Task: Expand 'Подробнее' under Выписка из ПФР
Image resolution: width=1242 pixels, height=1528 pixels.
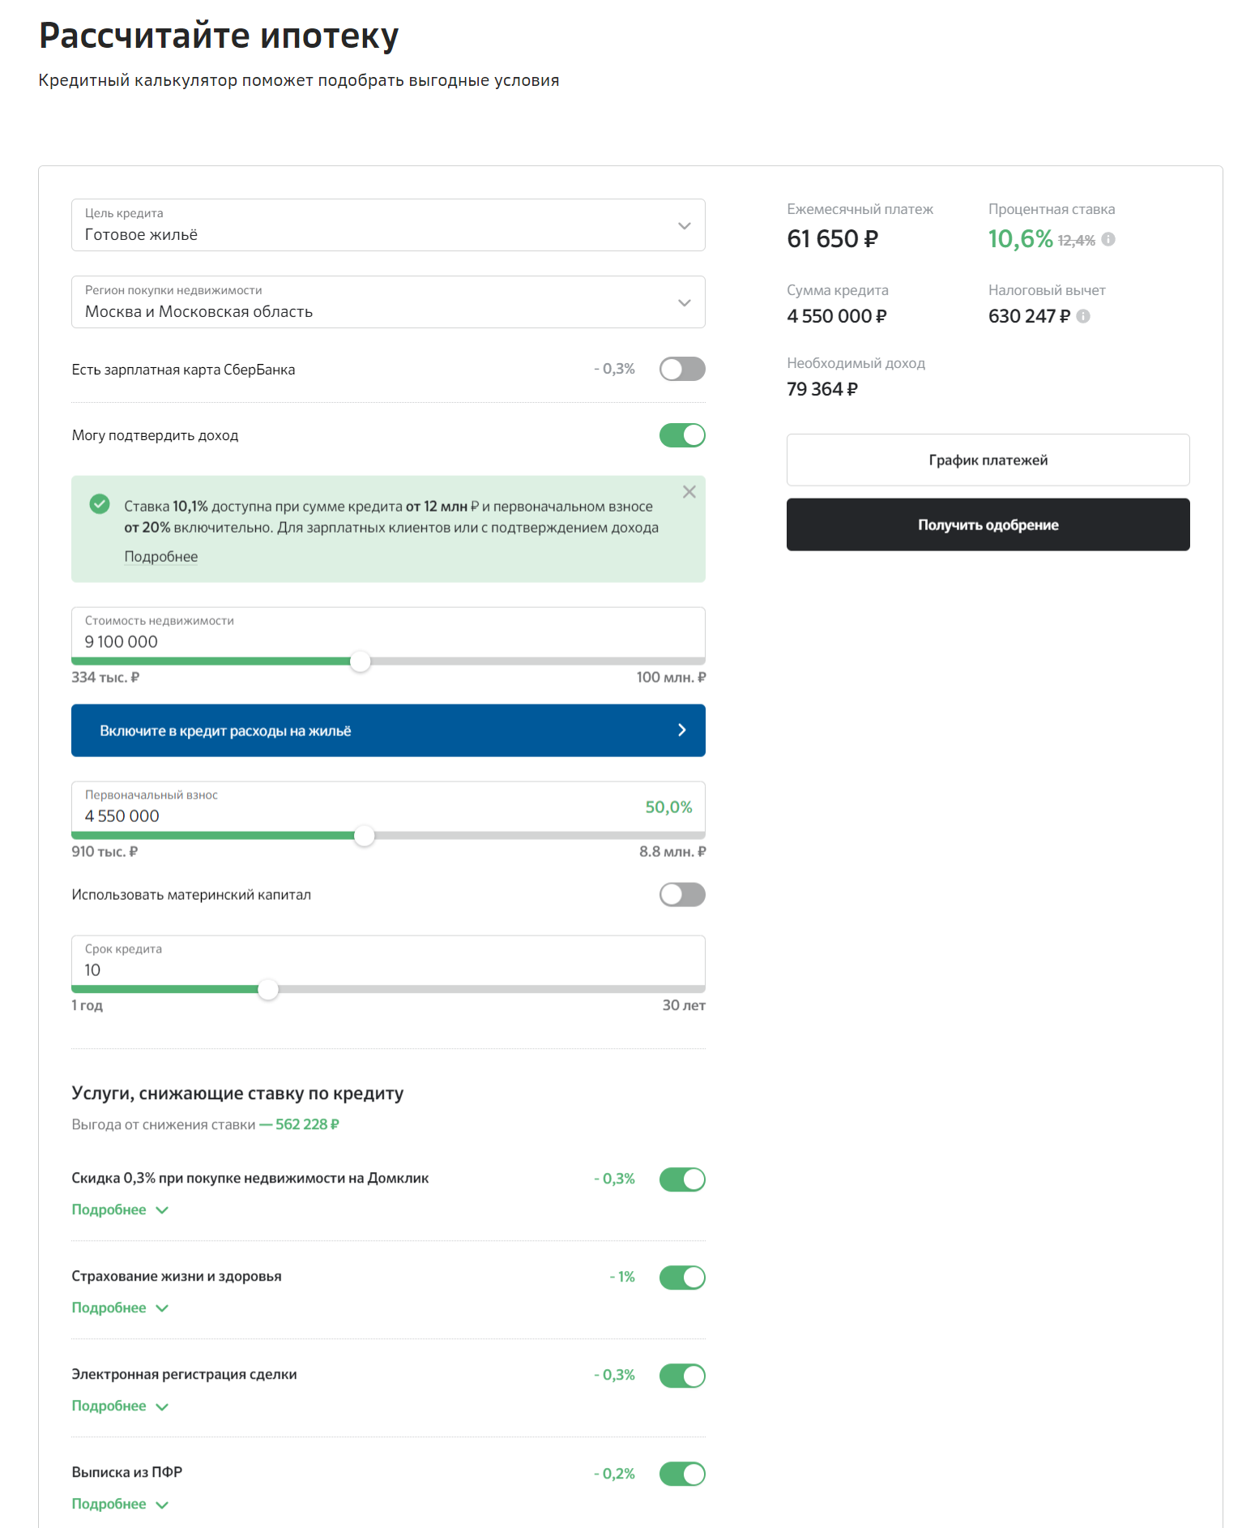Action: click(120, 1504)
